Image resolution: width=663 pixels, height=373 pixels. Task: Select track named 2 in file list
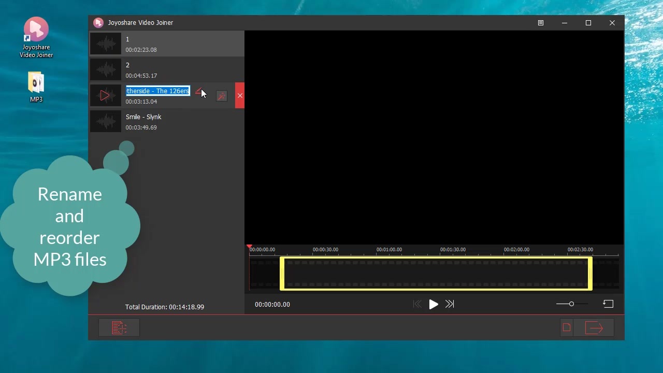click(167, 69)
